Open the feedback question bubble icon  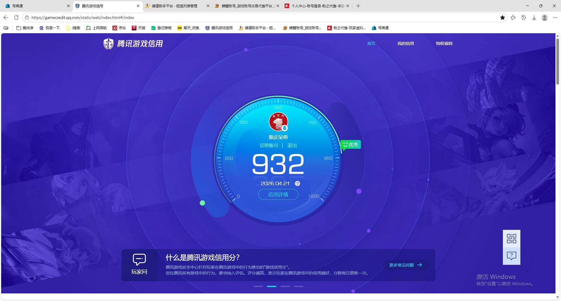[x=511, y=256]
